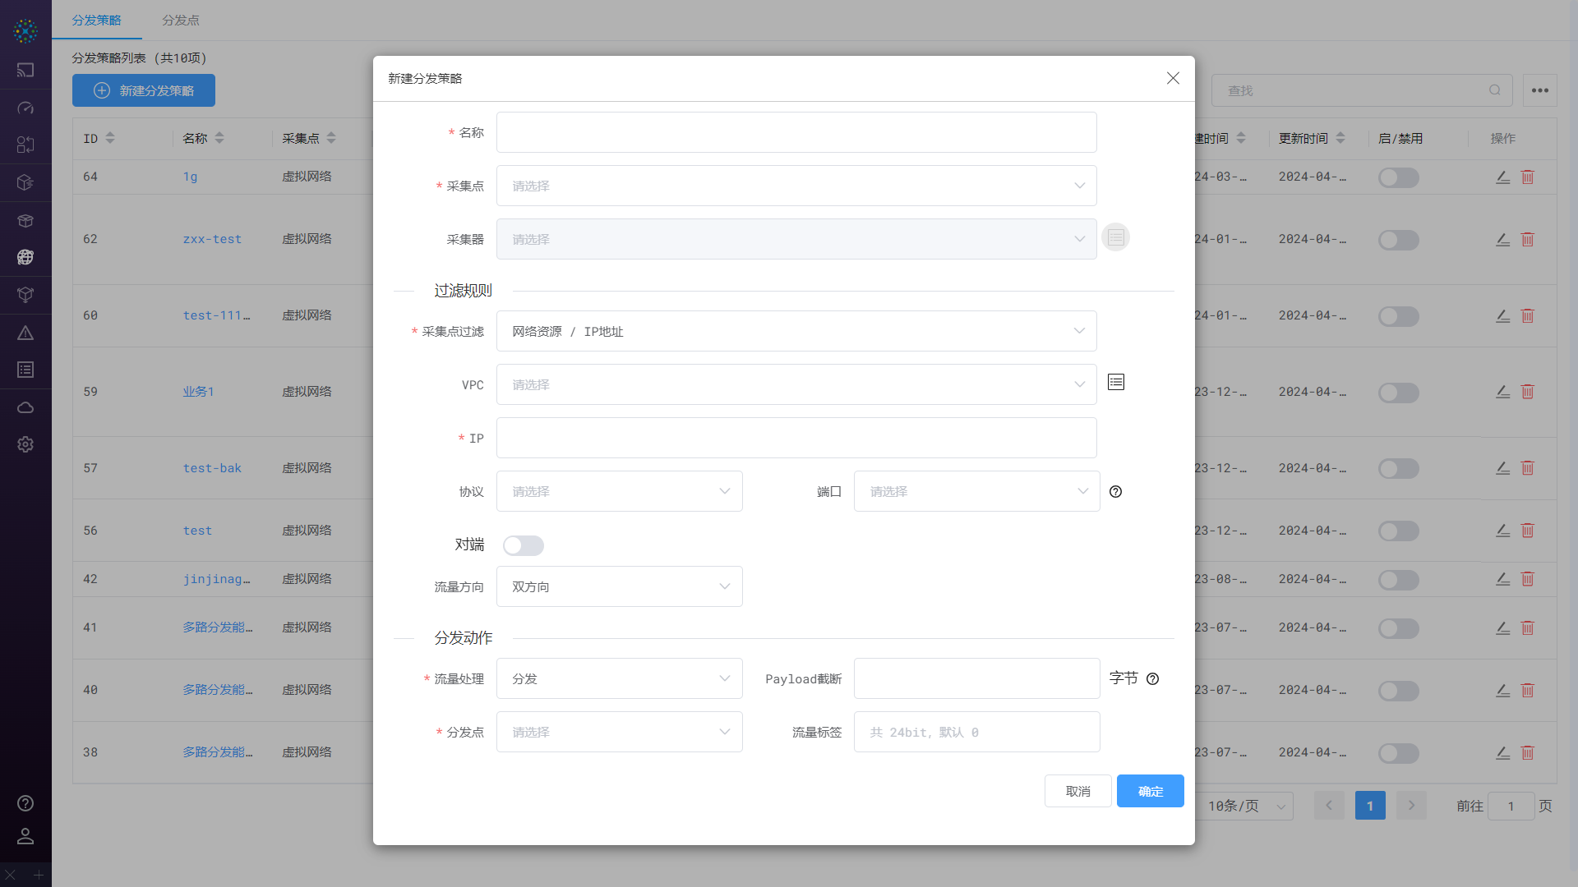The height and width of the screenshot is (887, 1578).
Task: Click delete icon for the 1g row
Action: [1527, 177]
